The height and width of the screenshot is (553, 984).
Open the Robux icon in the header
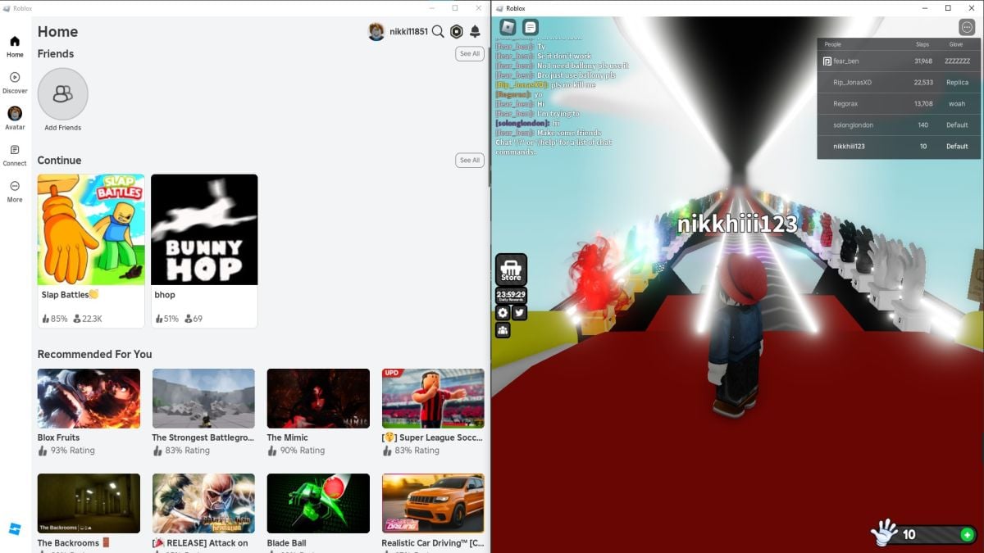457,31
